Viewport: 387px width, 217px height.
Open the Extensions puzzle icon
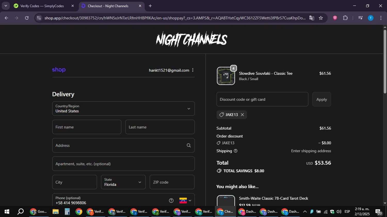345,18
